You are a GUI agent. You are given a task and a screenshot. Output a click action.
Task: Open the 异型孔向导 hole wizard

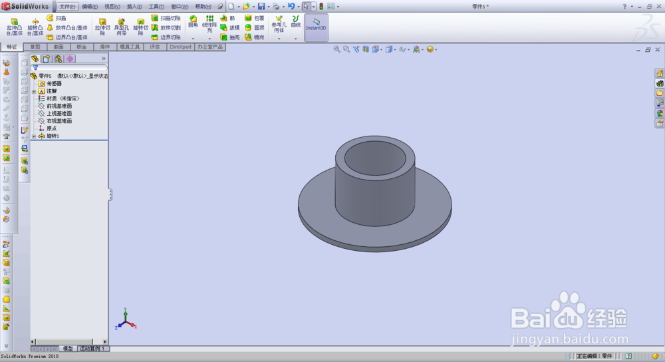[121, 27]
